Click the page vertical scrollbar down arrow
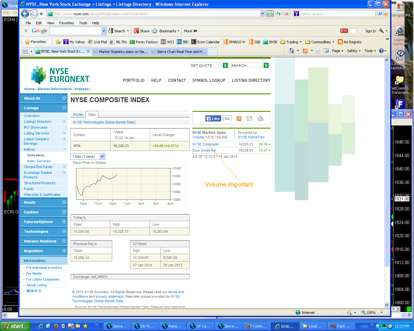Screen dimensions: 414x331 click(x=387, y=305)
